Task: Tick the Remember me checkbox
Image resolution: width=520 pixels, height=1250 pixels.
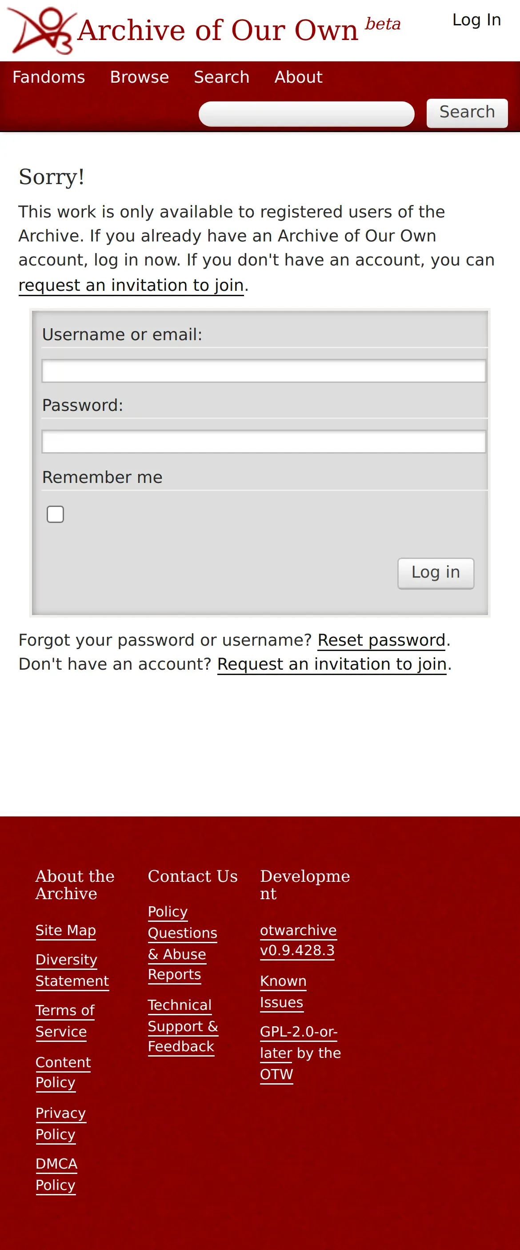Action: [x=55, y=514]
